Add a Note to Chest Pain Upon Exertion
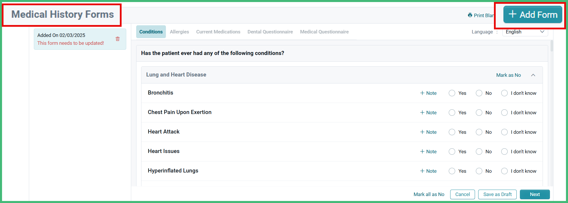 pyautogui.click(x=428, y=113)
